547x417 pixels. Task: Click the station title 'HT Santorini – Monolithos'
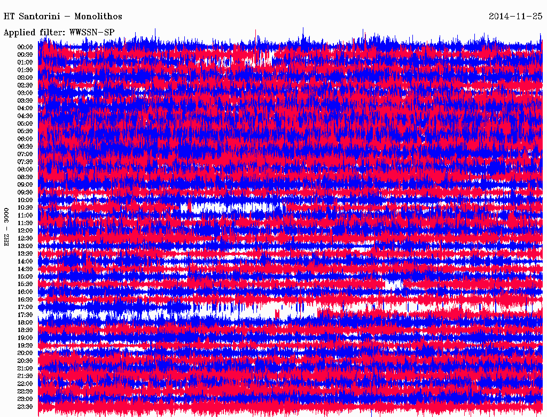click(x=63, y=17)
